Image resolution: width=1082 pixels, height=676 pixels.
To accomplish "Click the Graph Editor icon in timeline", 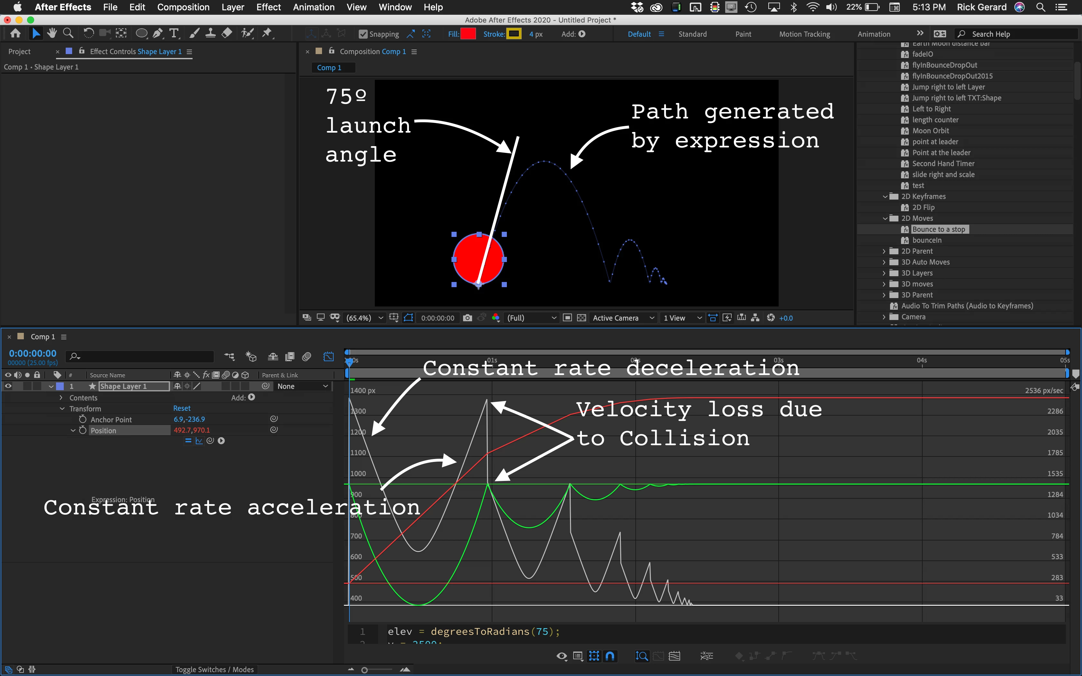I will click(x=328, y=356).
